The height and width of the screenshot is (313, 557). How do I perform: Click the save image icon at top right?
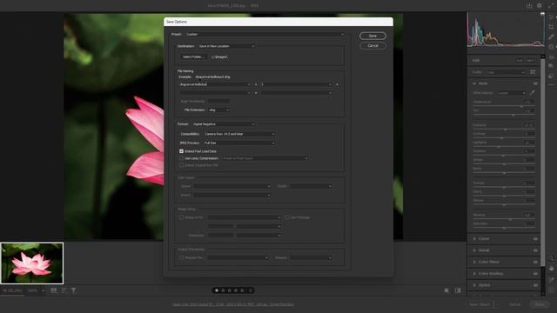529,6
